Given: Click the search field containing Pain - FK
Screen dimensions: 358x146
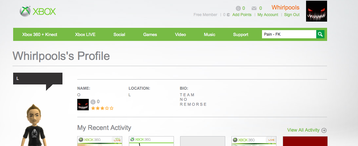Looking at the screenshot, I should click(x=289, y=34).
